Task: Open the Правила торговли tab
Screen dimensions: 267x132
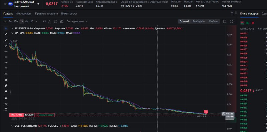Action: pos(46,14)
